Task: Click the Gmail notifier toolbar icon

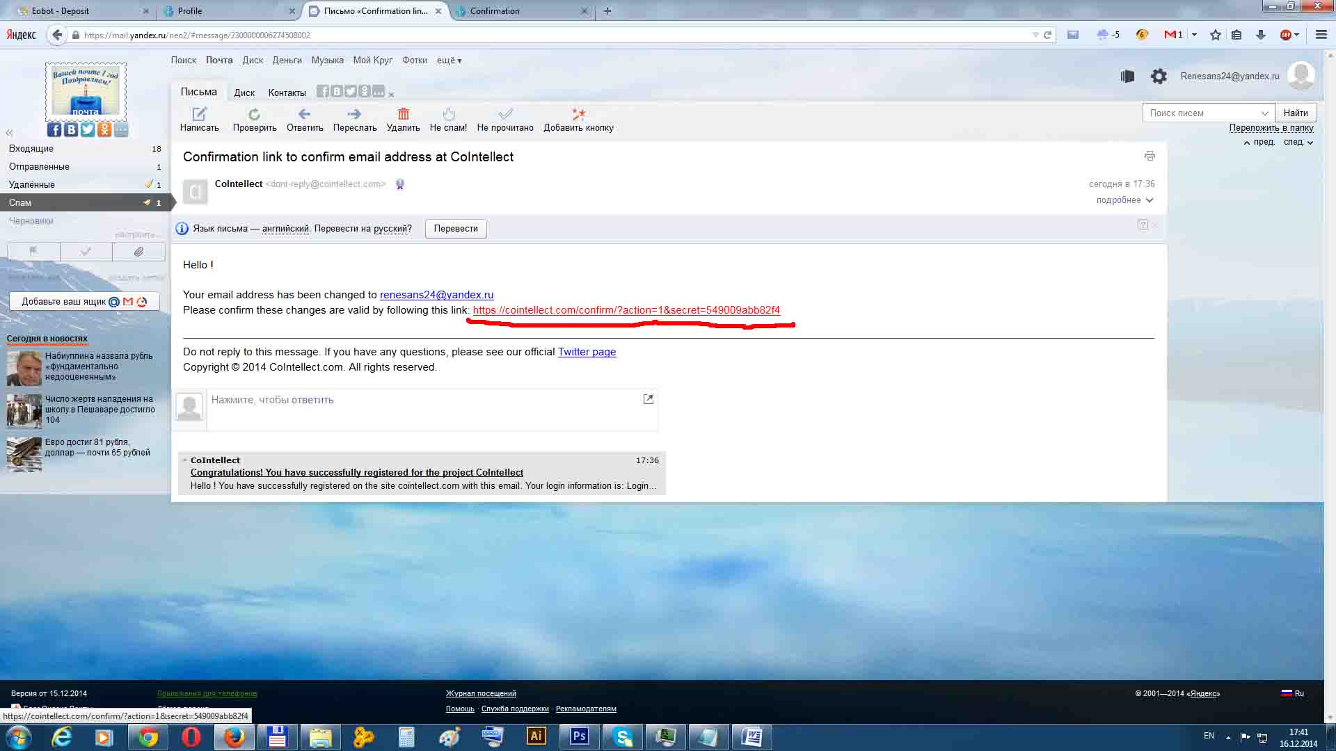Action: pos(1173,35)
